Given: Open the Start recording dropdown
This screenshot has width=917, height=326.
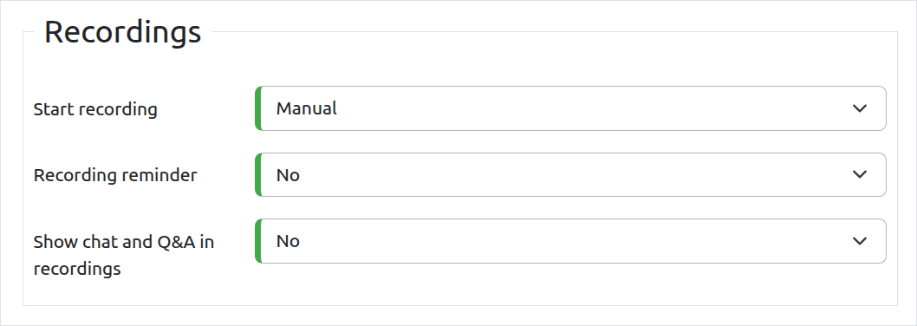Looking at the screenshot, I should pos(571,108).
